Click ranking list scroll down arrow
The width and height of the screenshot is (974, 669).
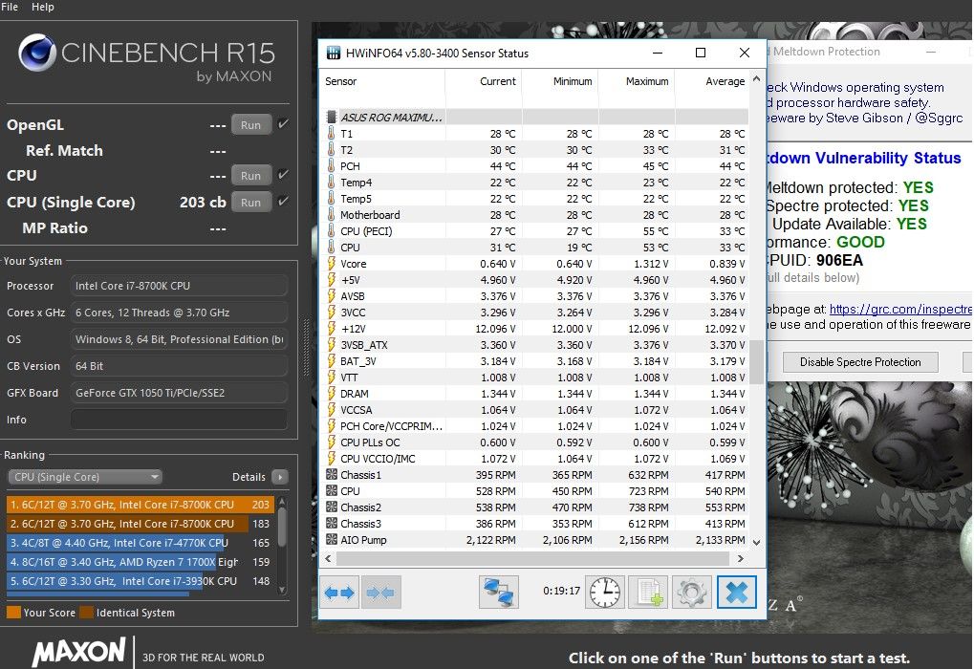(282, 590)
